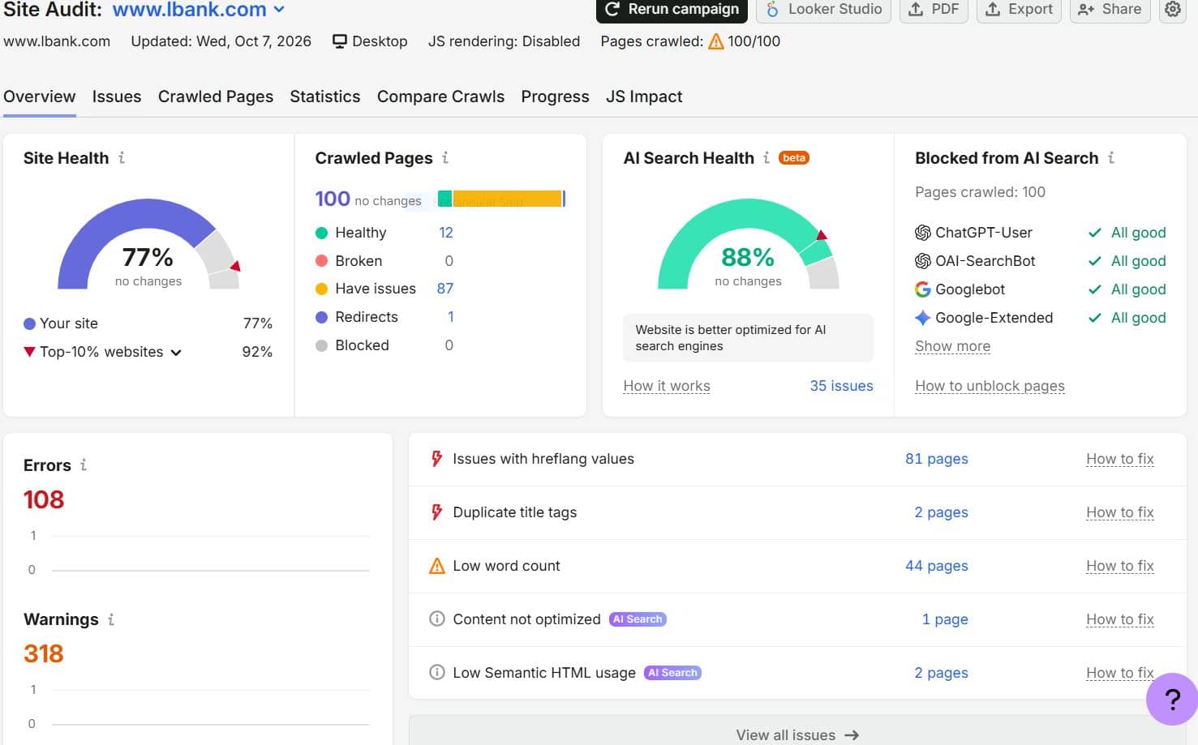This screenshot has height=745, width=1198.
Task: Click the Content not optimized notice icon
Action: click(x=437, y=619)
